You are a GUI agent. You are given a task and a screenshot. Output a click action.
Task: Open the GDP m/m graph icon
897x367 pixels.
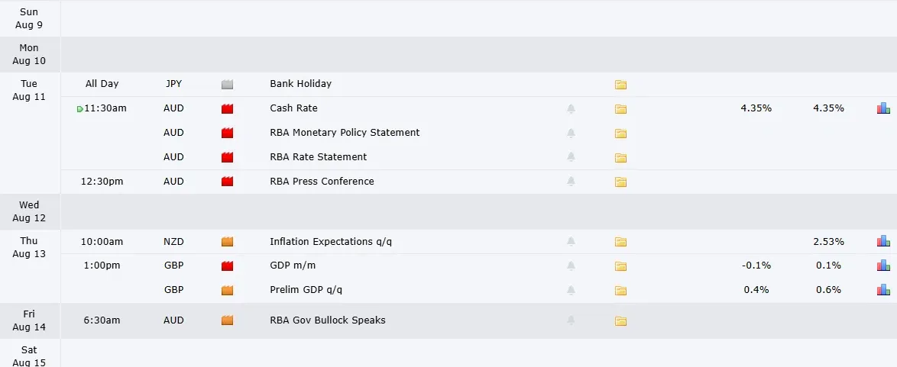tap(883, 266)
